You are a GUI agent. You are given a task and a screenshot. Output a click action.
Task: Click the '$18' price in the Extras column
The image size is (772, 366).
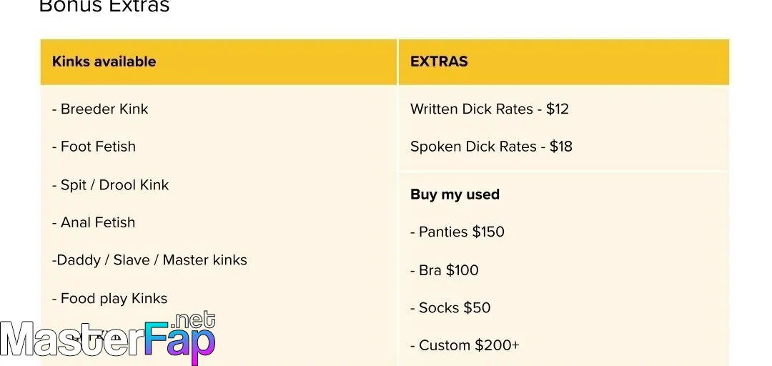(x=561, y=147)
